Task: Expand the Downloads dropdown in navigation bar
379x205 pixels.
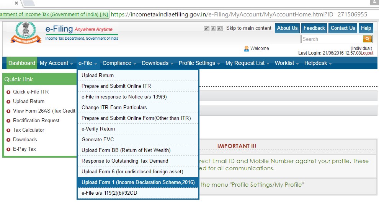Action: point(157,63)
